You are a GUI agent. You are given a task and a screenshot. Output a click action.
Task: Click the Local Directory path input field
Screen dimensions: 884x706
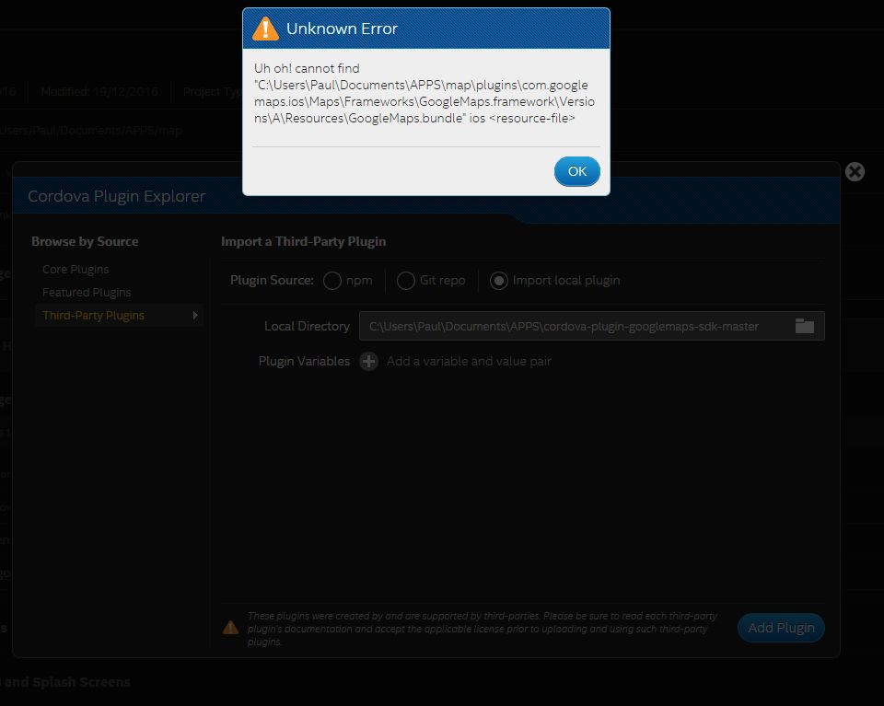[x=571, y=326]
